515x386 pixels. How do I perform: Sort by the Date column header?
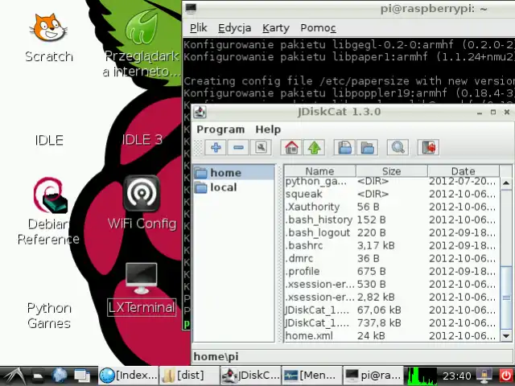click(x=463, y=171)
